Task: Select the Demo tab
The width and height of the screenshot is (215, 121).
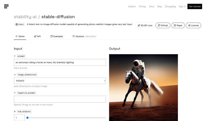Action: 20,36
